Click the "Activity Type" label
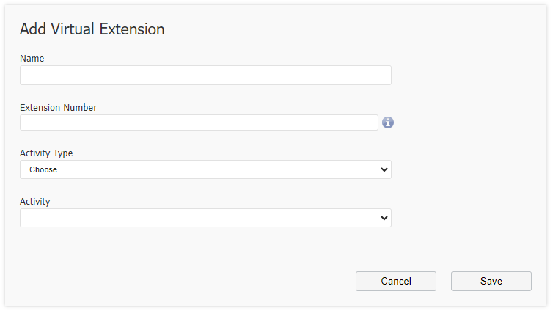The height and width of the screenshot is (311, 553). (x=46, y=153)
